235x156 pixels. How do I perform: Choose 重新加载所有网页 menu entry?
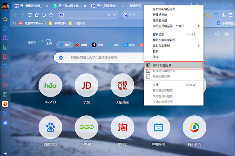pyautogui.click(x=174, y=40)
